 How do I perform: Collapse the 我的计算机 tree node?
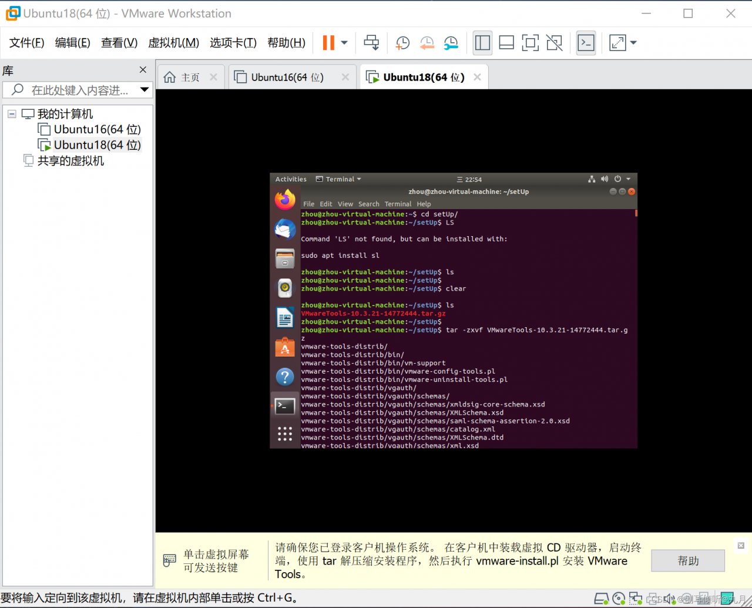pyautogui.click(x=12, y=114)
